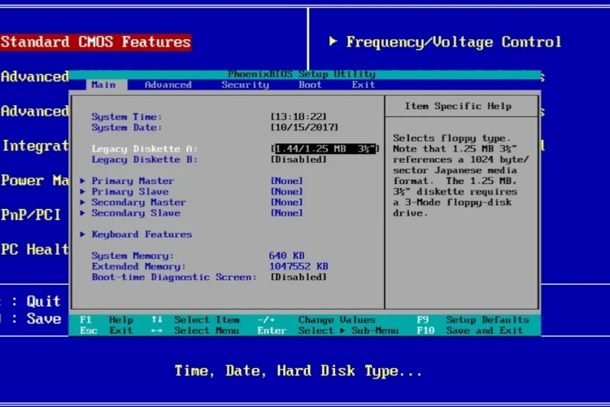Open Frequency/Voltage Control in background menu

click(453, 42)
